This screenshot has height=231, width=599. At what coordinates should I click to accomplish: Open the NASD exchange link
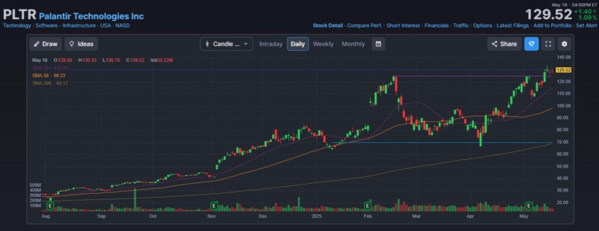pos(123,26)
